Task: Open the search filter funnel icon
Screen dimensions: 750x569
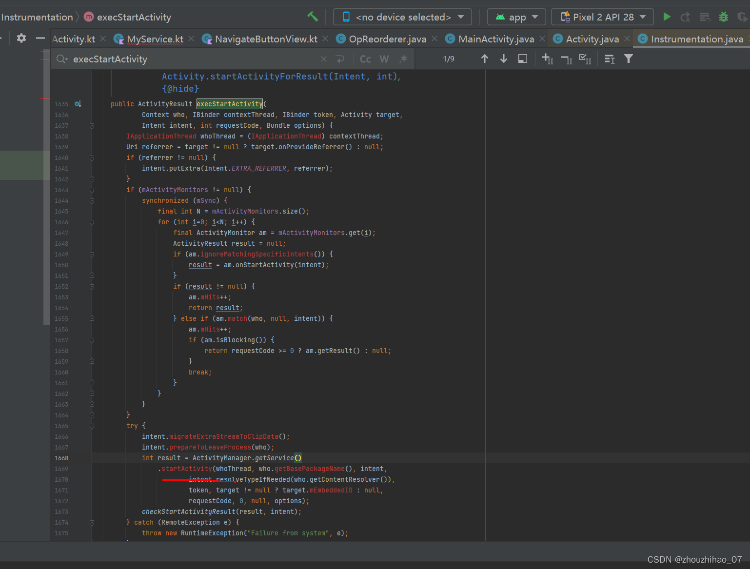Action: 629,59
